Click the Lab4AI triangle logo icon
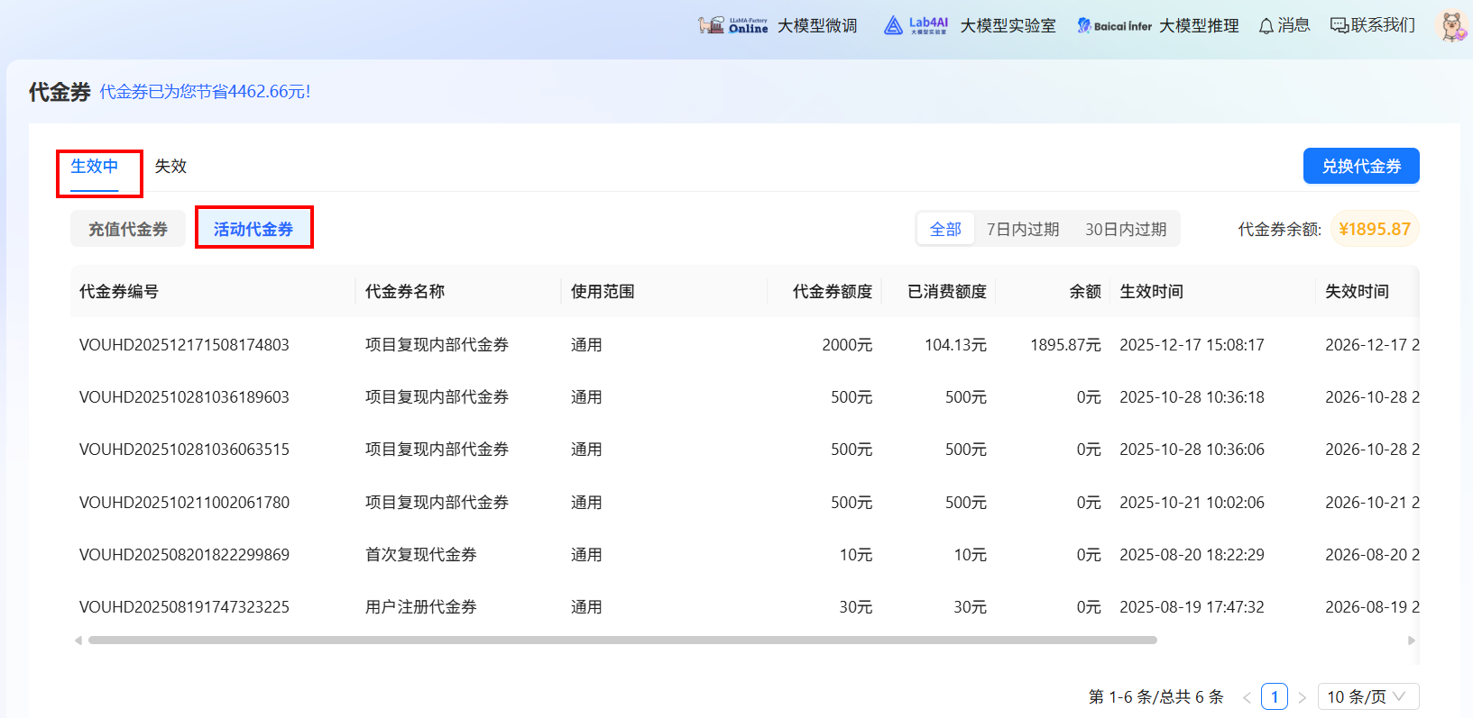Viewport: 1473px width, 718px height. coord(893,25)
